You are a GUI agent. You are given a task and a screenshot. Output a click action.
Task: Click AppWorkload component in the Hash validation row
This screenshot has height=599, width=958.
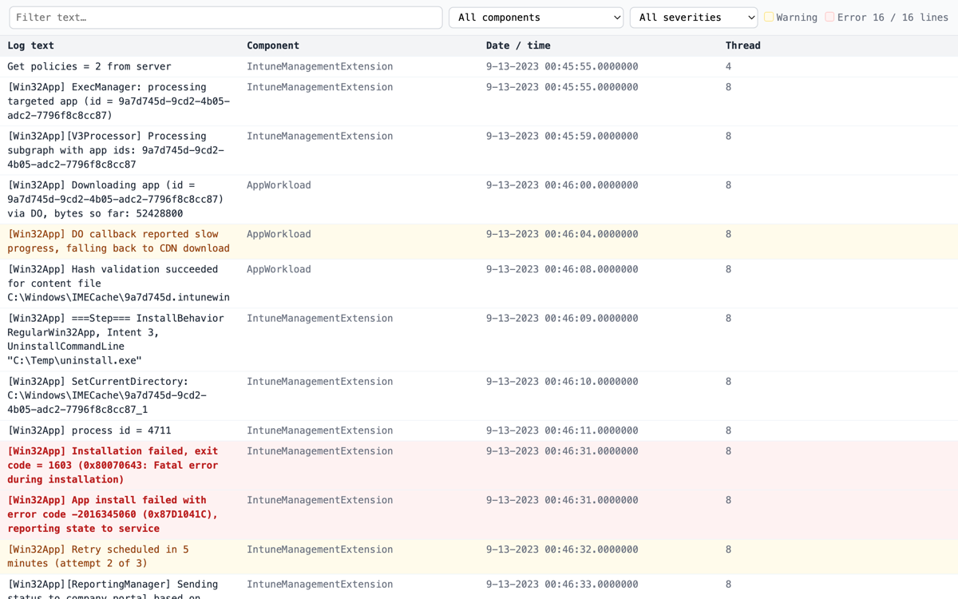[x=279, y=269]
